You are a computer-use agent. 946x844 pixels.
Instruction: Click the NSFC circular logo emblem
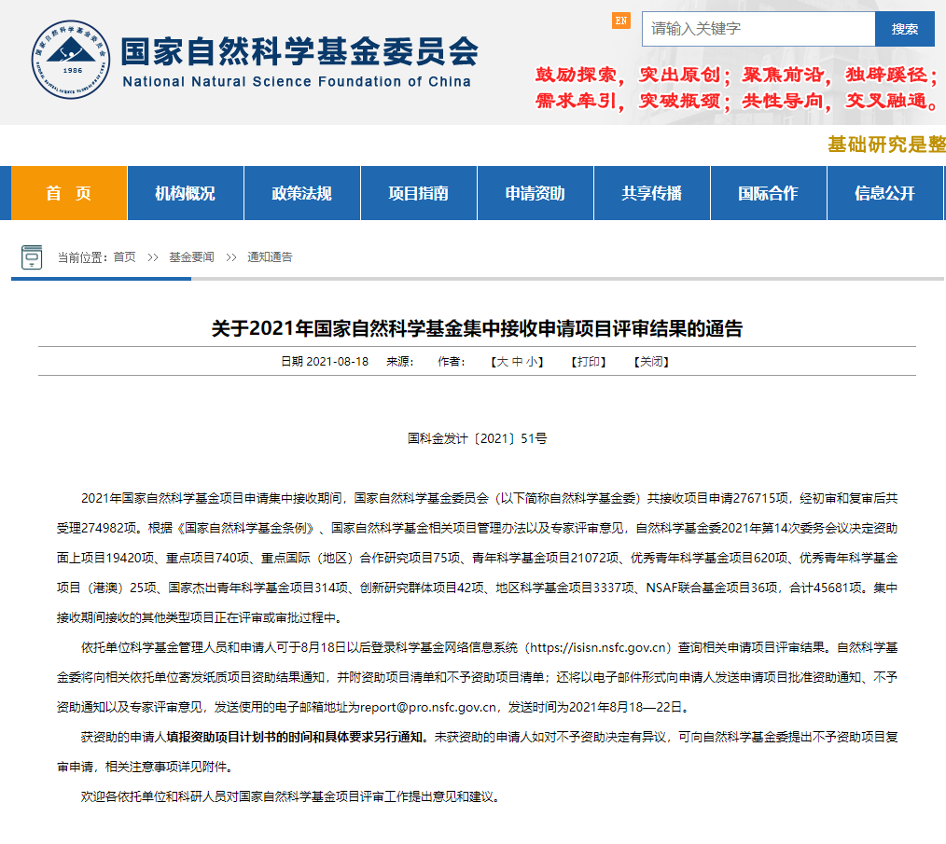pos(71,60)
